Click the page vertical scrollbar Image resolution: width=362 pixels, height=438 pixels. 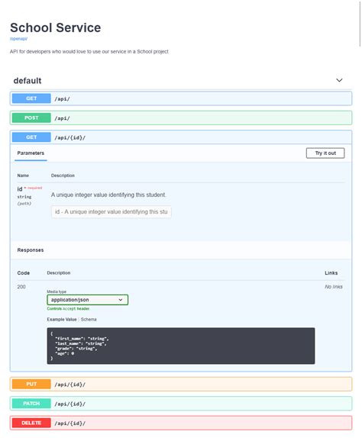tap(360, 24)
